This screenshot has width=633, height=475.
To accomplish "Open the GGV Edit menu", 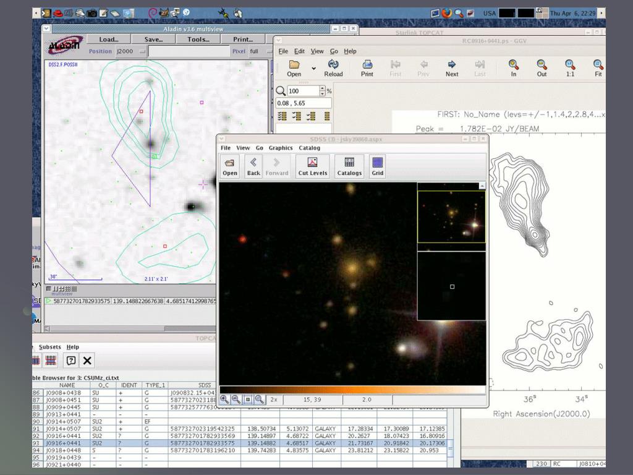I will pyautogui.click(x=299, y=51).
